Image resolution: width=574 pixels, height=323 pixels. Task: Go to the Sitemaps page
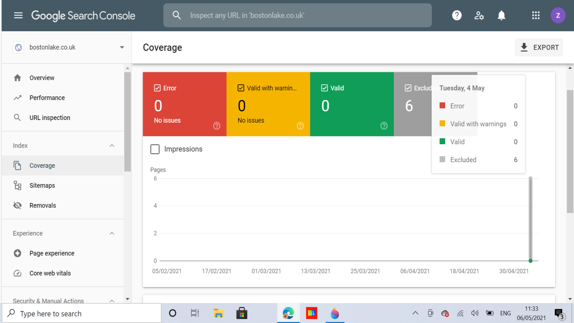click(x=42, y=185)
